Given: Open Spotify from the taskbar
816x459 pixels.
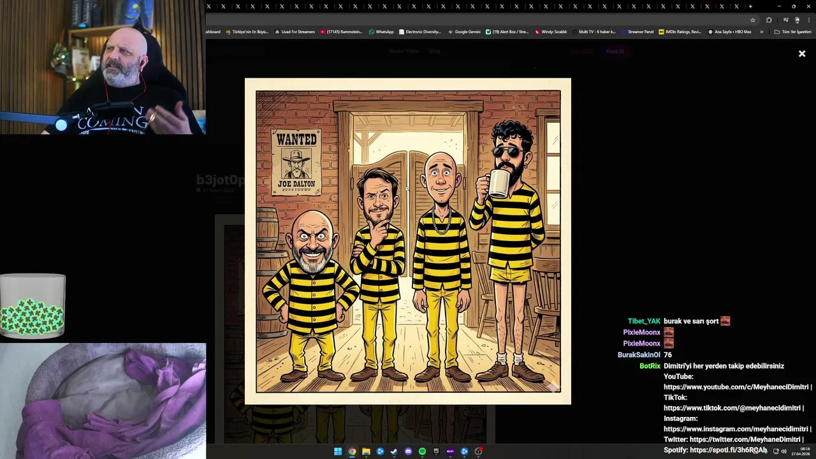Looking at the screenshot, I should pyautogui.click(x=422, y=451).
